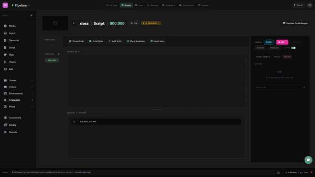Select the Phase Details tab

point(263,57)
